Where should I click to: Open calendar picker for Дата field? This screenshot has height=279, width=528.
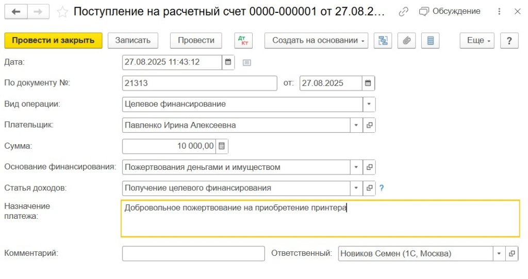[228, 62]
